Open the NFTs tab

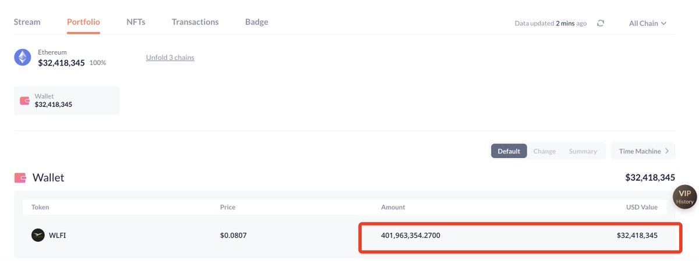click(136, 22)
